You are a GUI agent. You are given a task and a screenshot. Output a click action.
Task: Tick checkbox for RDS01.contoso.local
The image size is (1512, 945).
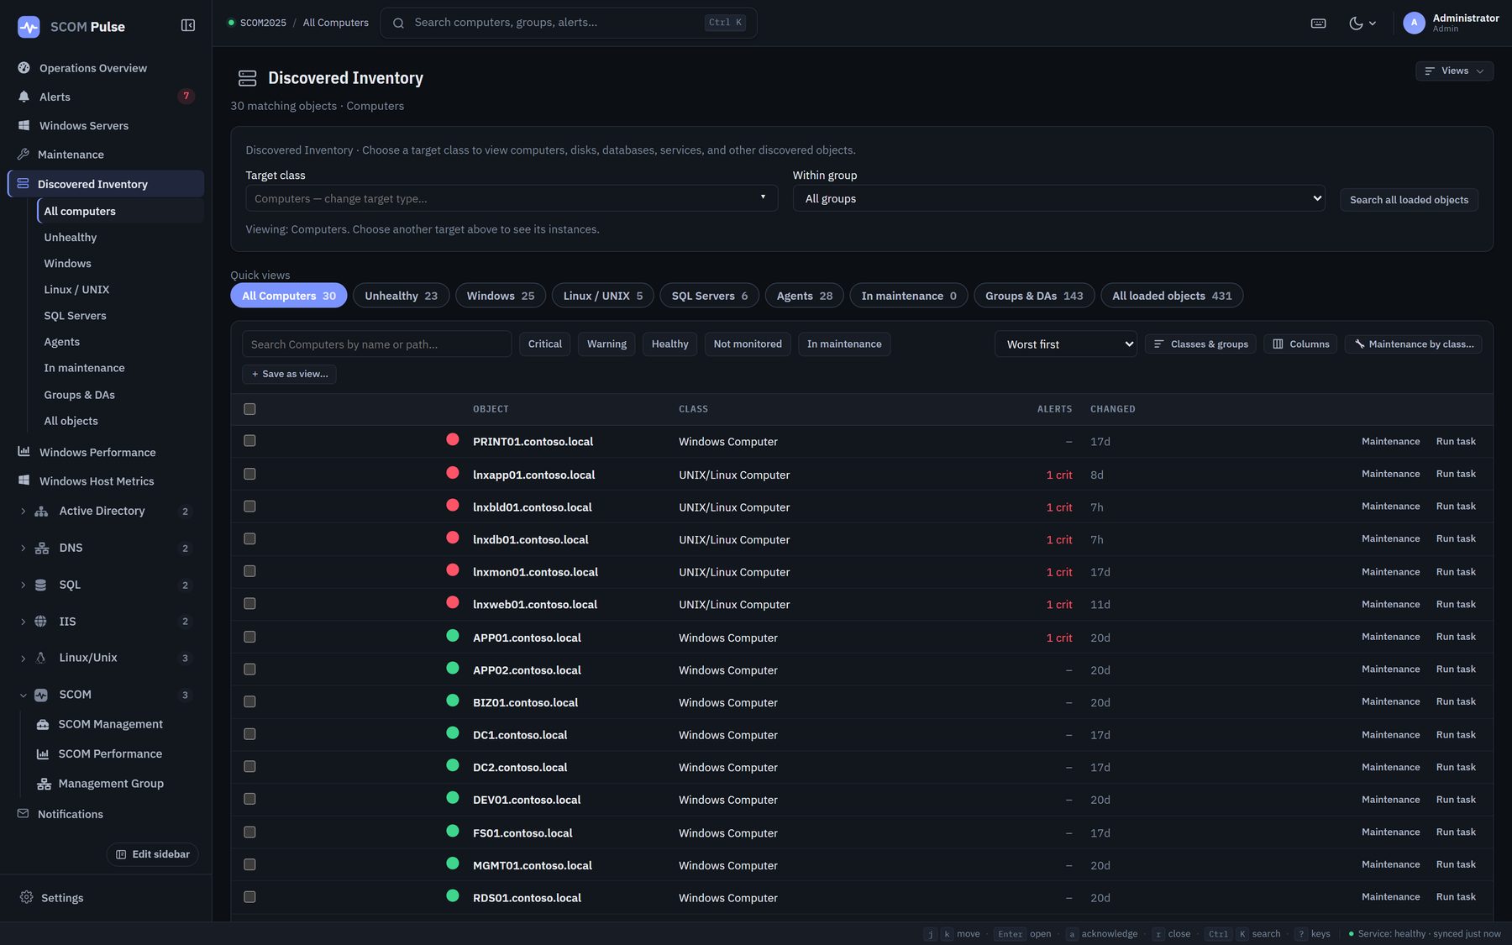click(249, 897)
